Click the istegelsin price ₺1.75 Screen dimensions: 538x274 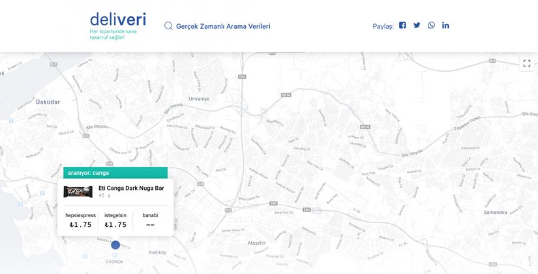[115, 225]
